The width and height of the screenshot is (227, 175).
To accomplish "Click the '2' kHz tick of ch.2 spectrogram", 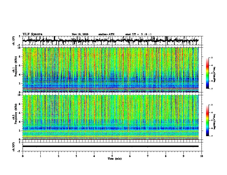I will [20, 131].
